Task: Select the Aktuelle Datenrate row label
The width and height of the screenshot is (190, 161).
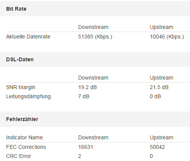Action: (28, 37)
